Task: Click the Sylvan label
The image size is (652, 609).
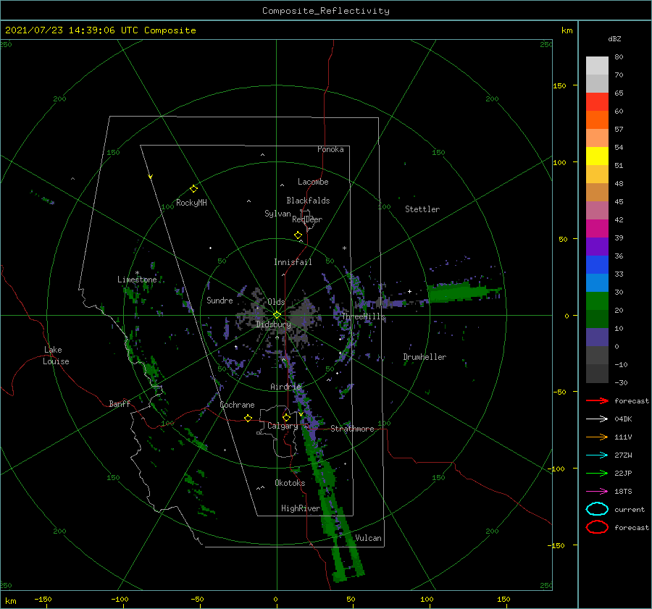Action: tap(277, 214)
